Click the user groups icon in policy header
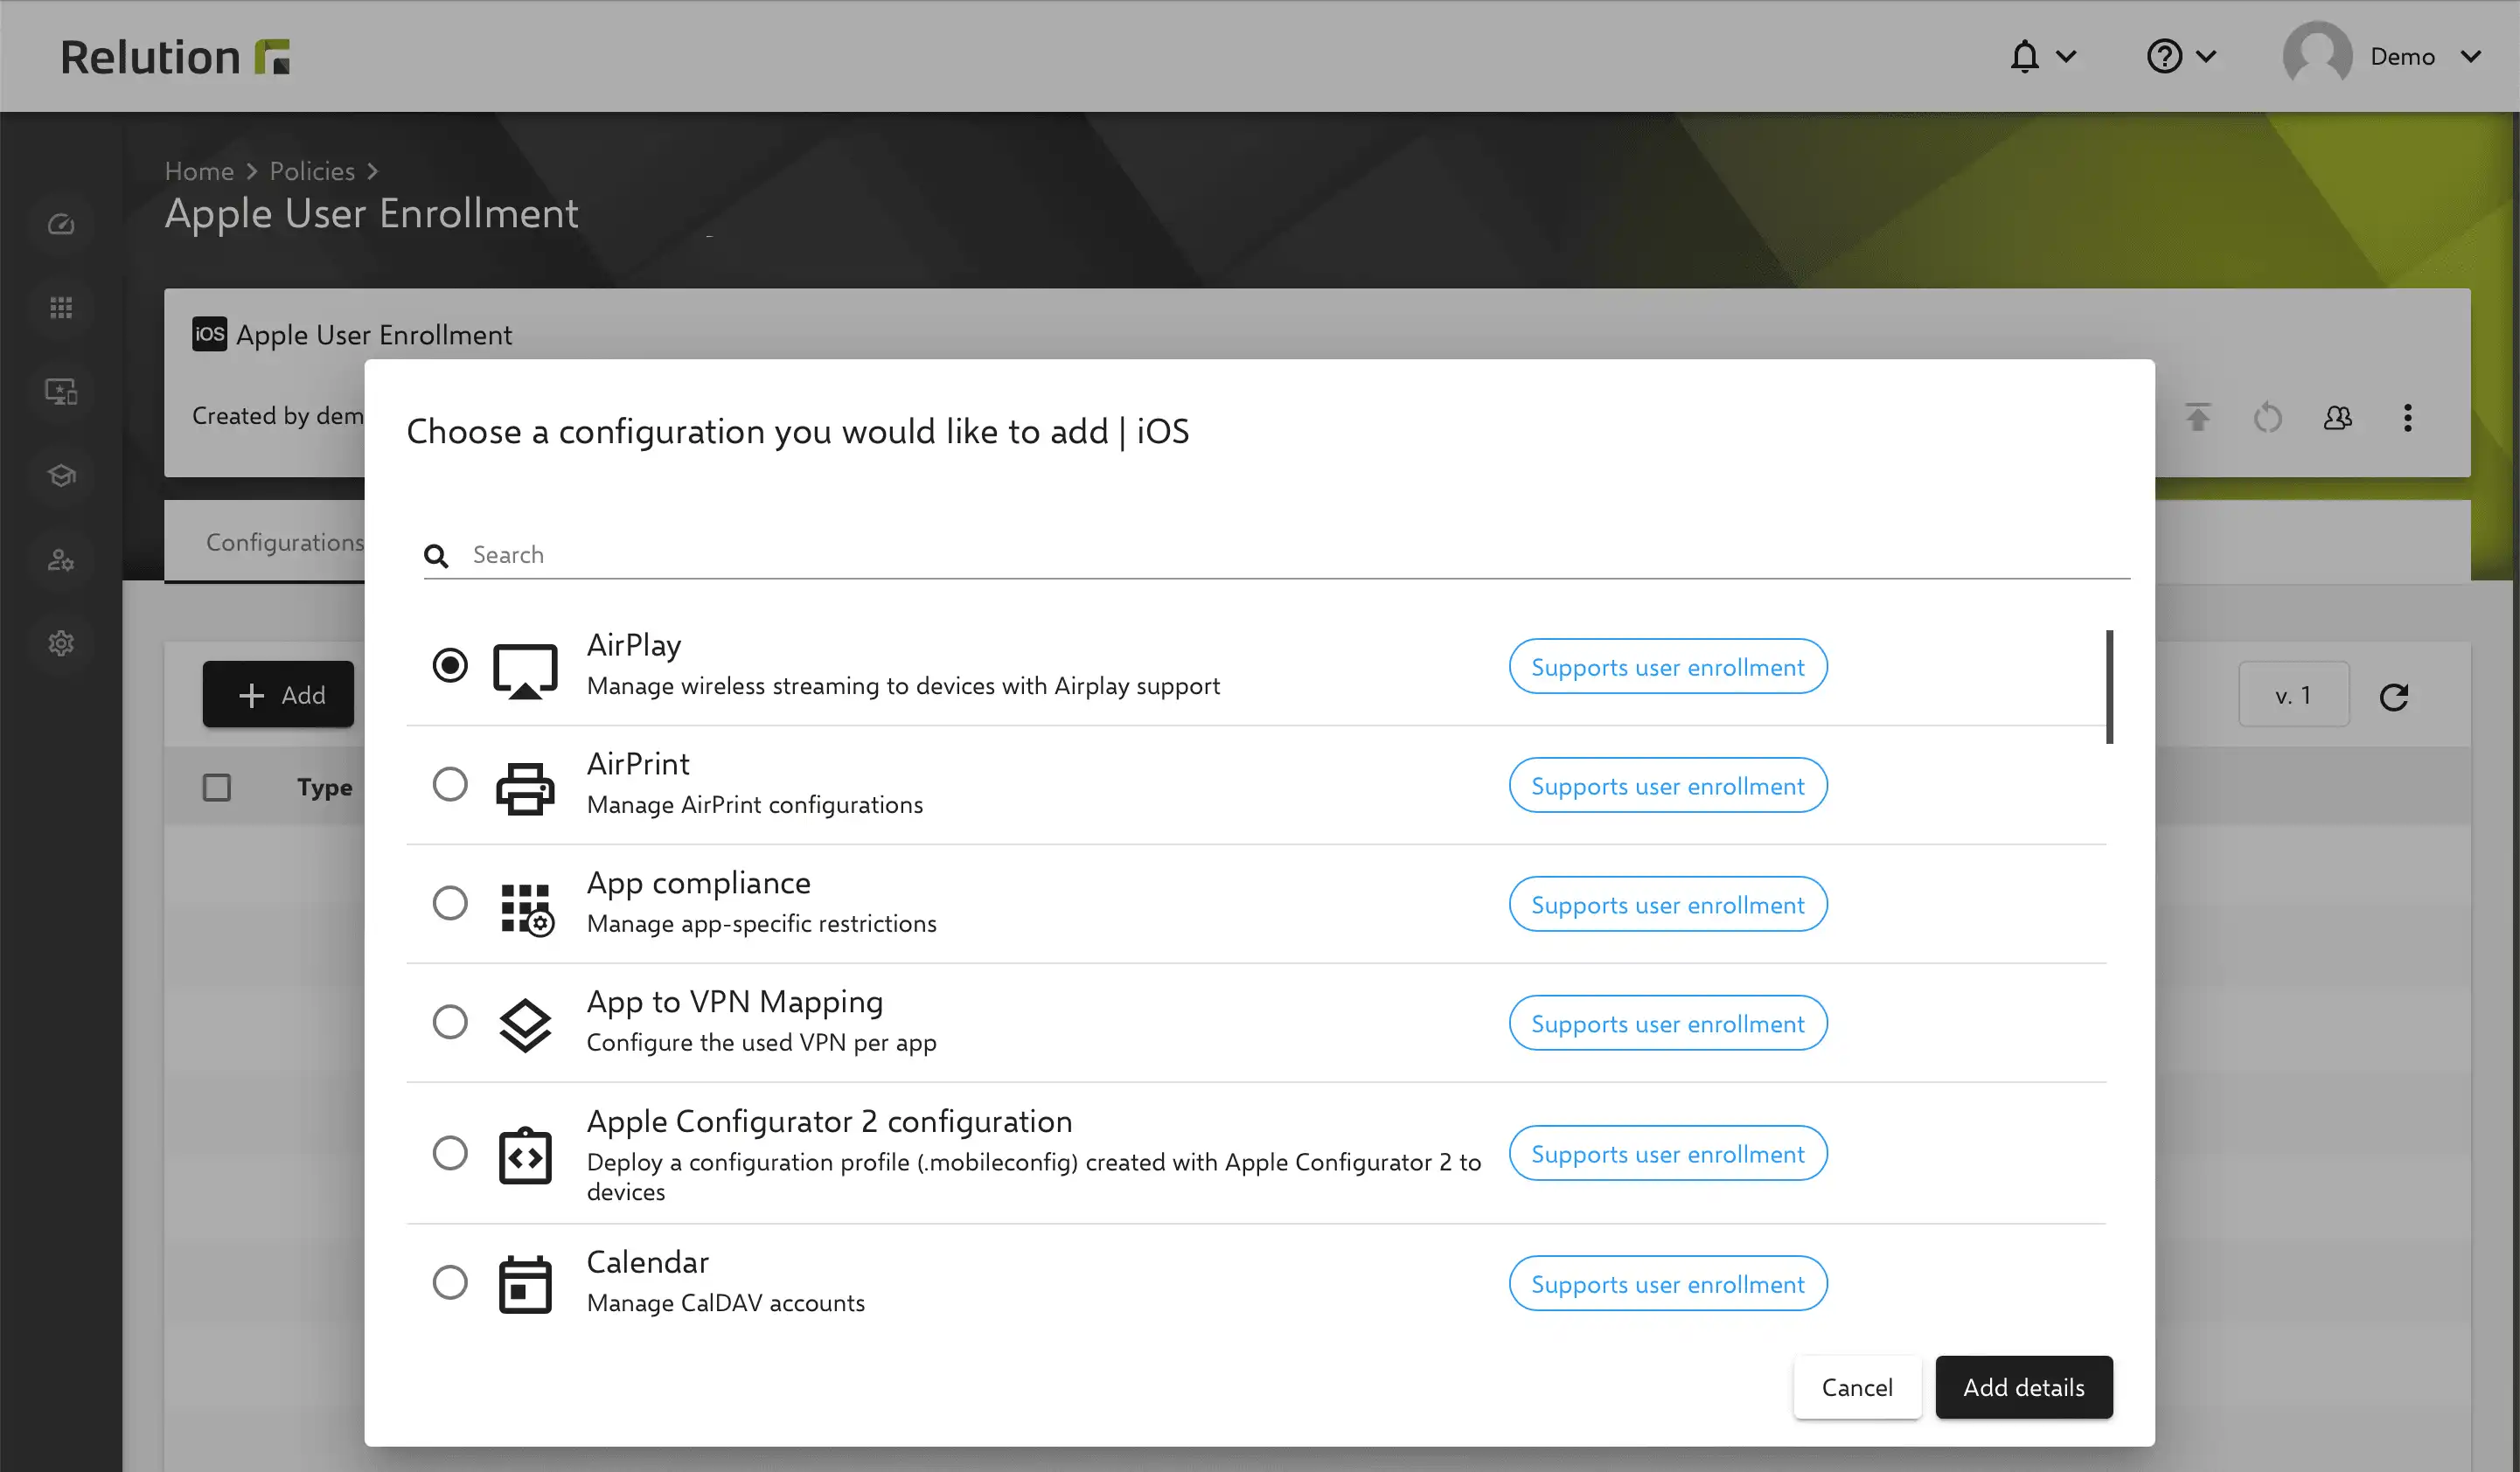The width and height of the screenshot is (2520, 1472). (2338, 418)
